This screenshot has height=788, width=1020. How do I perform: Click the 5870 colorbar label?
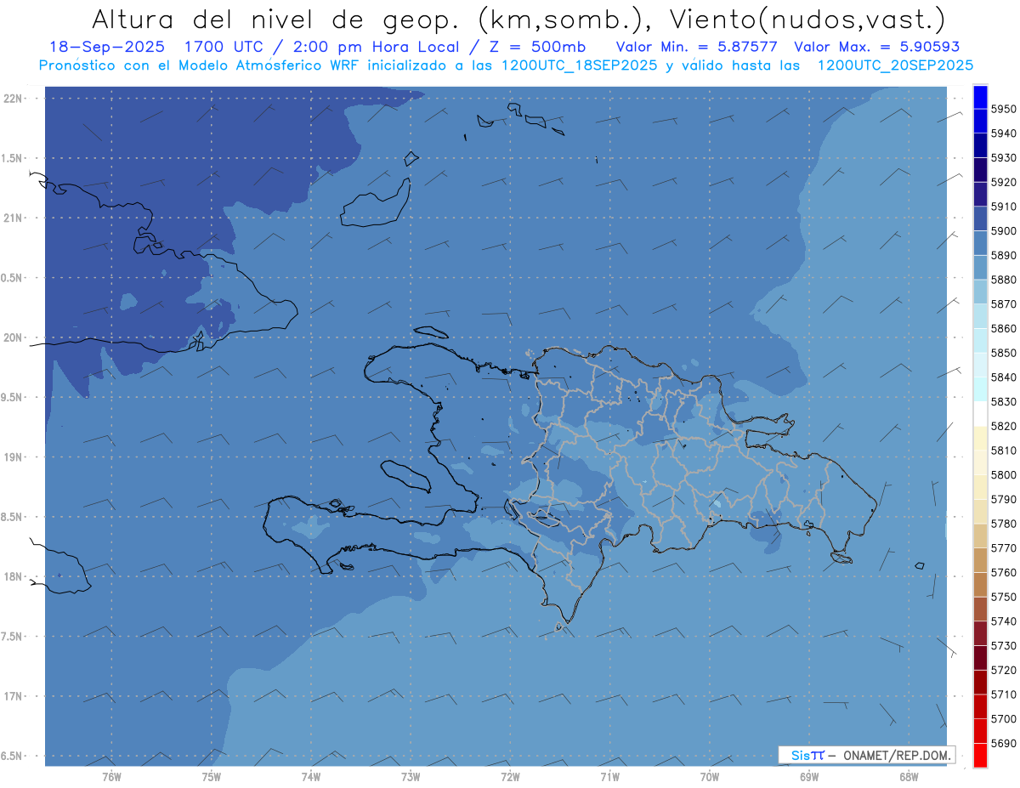1003,304
